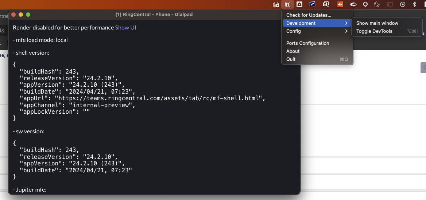
Task: Click sw version's buildDate line
Action: pyautogui.click(x=76, y=170)
